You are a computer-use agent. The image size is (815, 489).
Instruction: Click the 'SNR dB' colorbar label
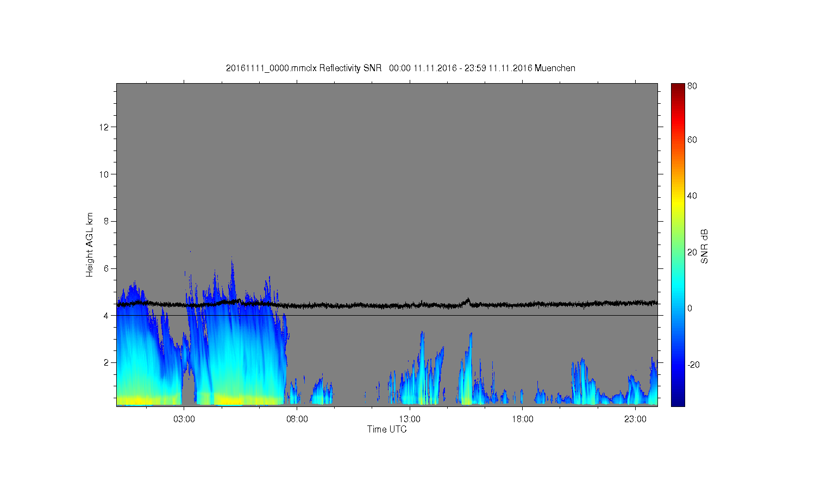704,246
